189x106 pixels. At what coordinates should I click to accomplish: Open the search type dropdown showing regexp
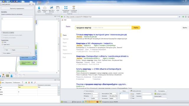coord(117,98)
